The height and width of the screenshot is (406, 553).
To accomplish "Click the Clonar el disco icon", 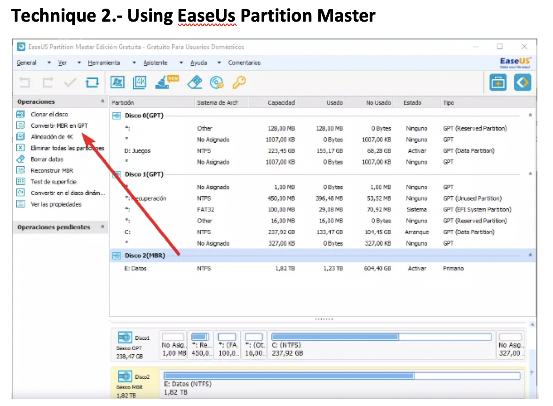I will (21, 114).
